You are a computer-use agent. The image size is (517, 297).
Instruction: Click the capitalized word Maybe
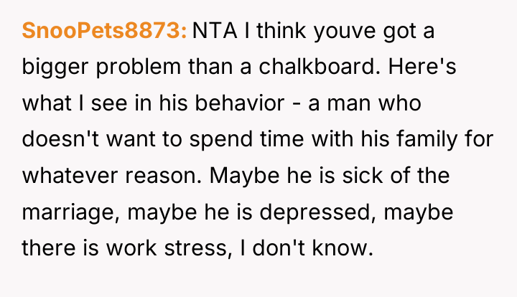click(244, 176)
